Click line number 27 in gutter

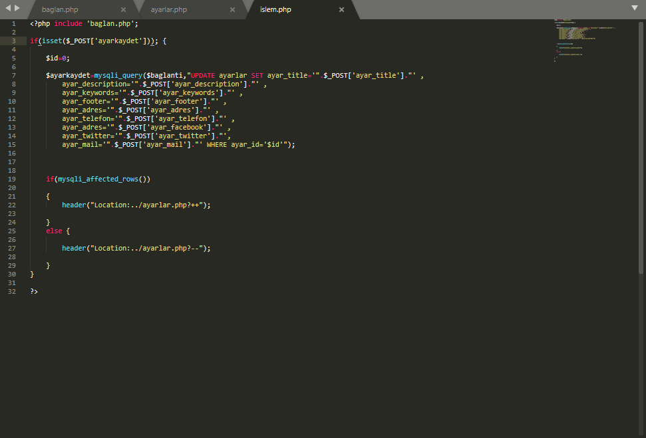pos(11,248)
